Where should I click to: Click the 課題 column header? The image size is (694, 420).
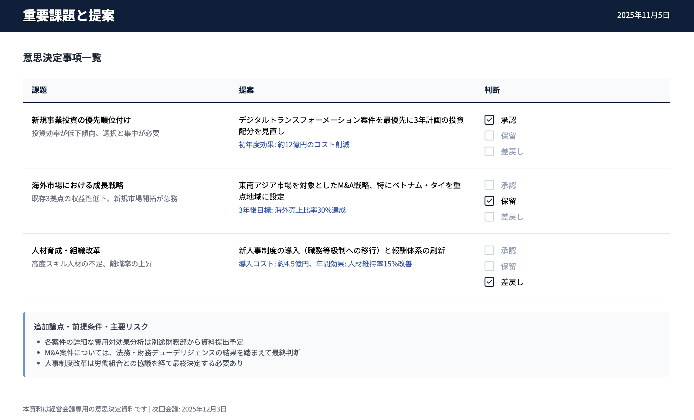point(39,90)
